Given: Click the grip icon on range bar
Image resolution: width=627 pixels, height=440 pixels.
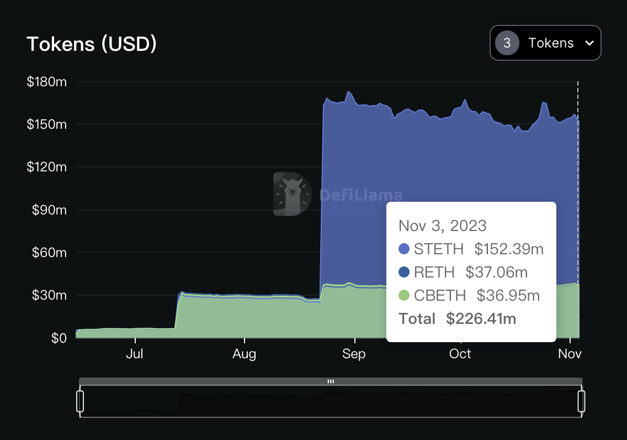Looking at the screenshot, I should [331, 381].
